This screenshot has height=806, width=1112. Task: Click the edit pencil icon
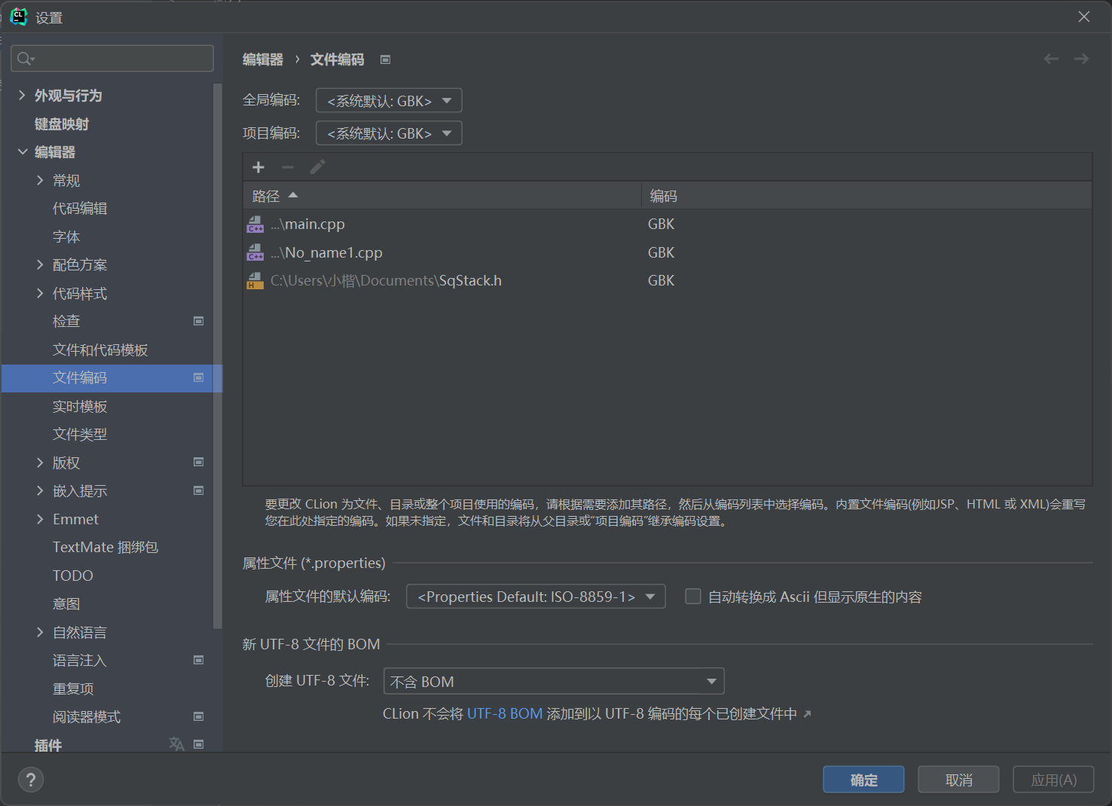click(317, 167)
